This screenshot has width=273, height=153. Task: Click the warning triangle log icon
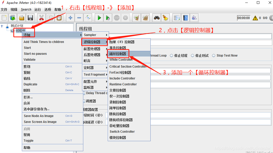click(x=255, y=18)
